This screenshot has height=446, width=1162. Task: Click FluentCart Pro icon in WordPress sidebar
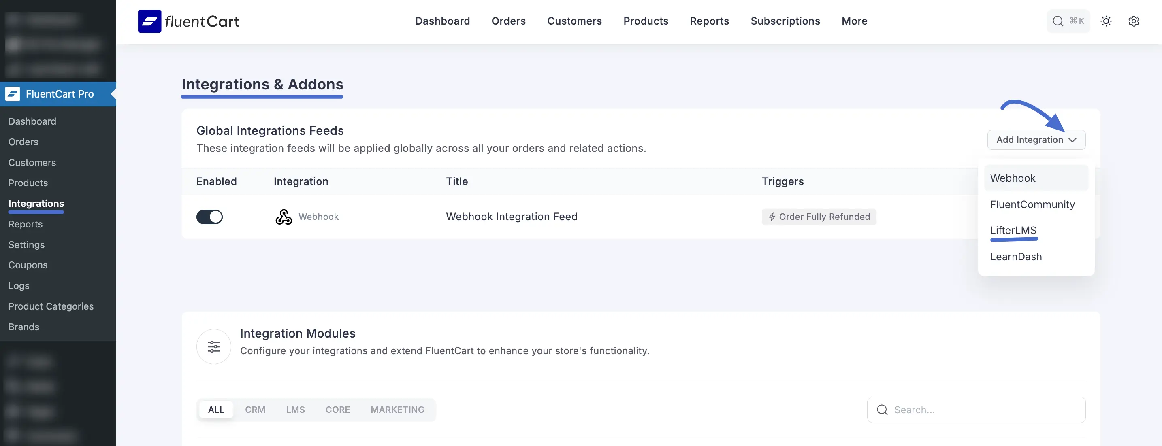coord(13,94)
